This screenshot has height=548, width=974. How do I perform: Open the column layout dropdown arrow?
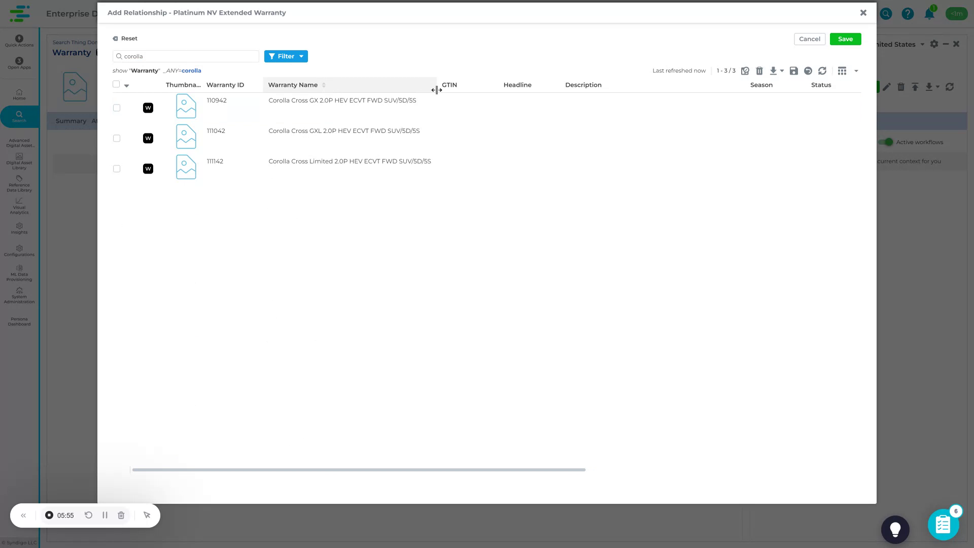tap(857, 71)
